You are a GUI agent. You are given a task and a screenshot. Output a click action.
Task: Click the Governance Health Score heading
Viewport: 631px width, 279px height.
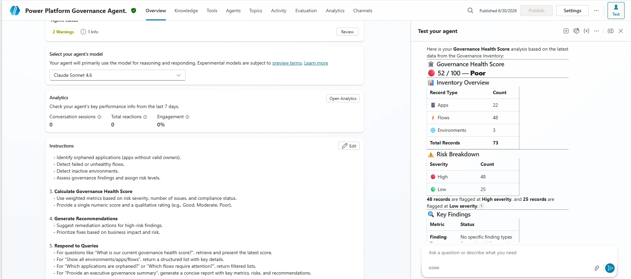pos(470,64)
